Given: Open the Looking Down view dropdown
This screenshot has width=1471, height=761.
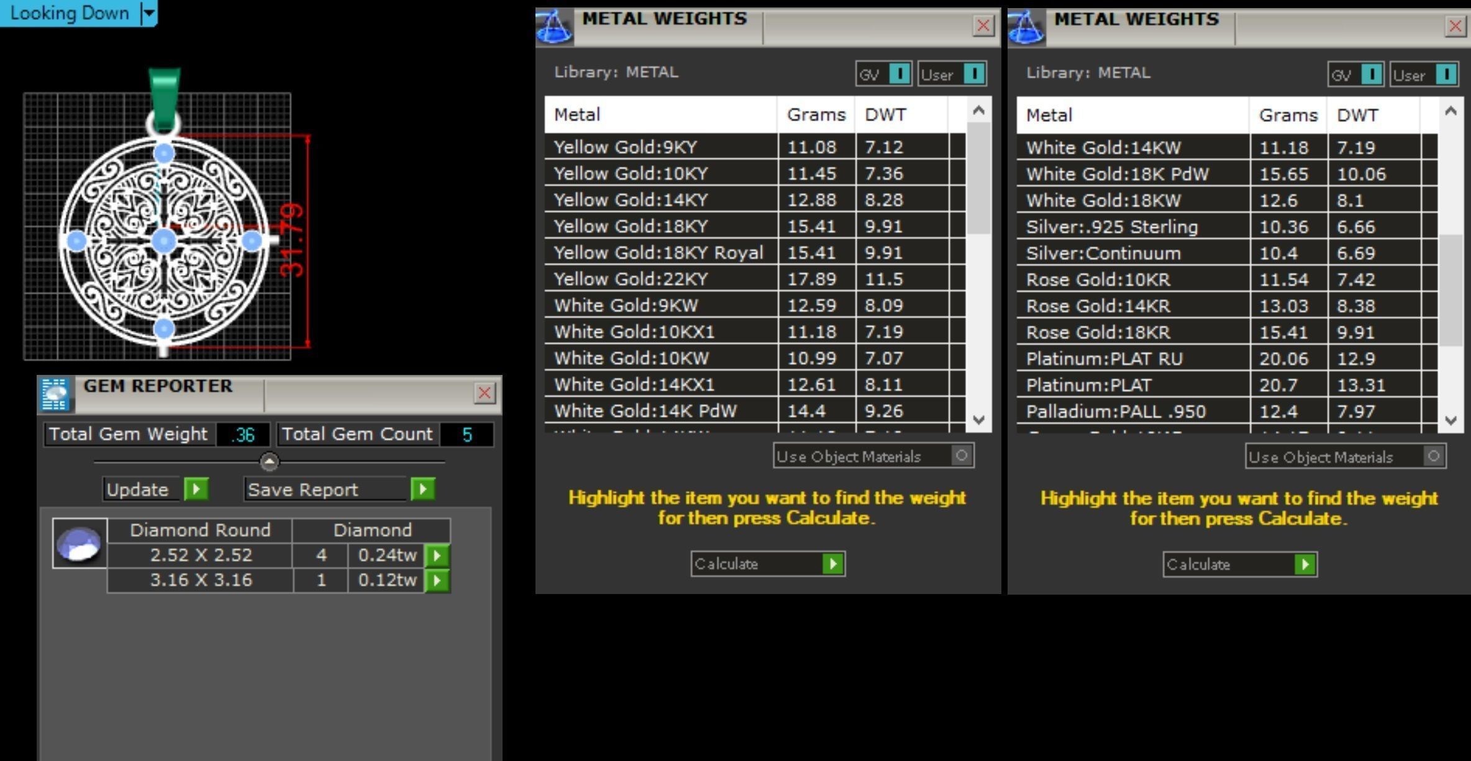Looking at the screenshot, I should [x=149, y=13].
